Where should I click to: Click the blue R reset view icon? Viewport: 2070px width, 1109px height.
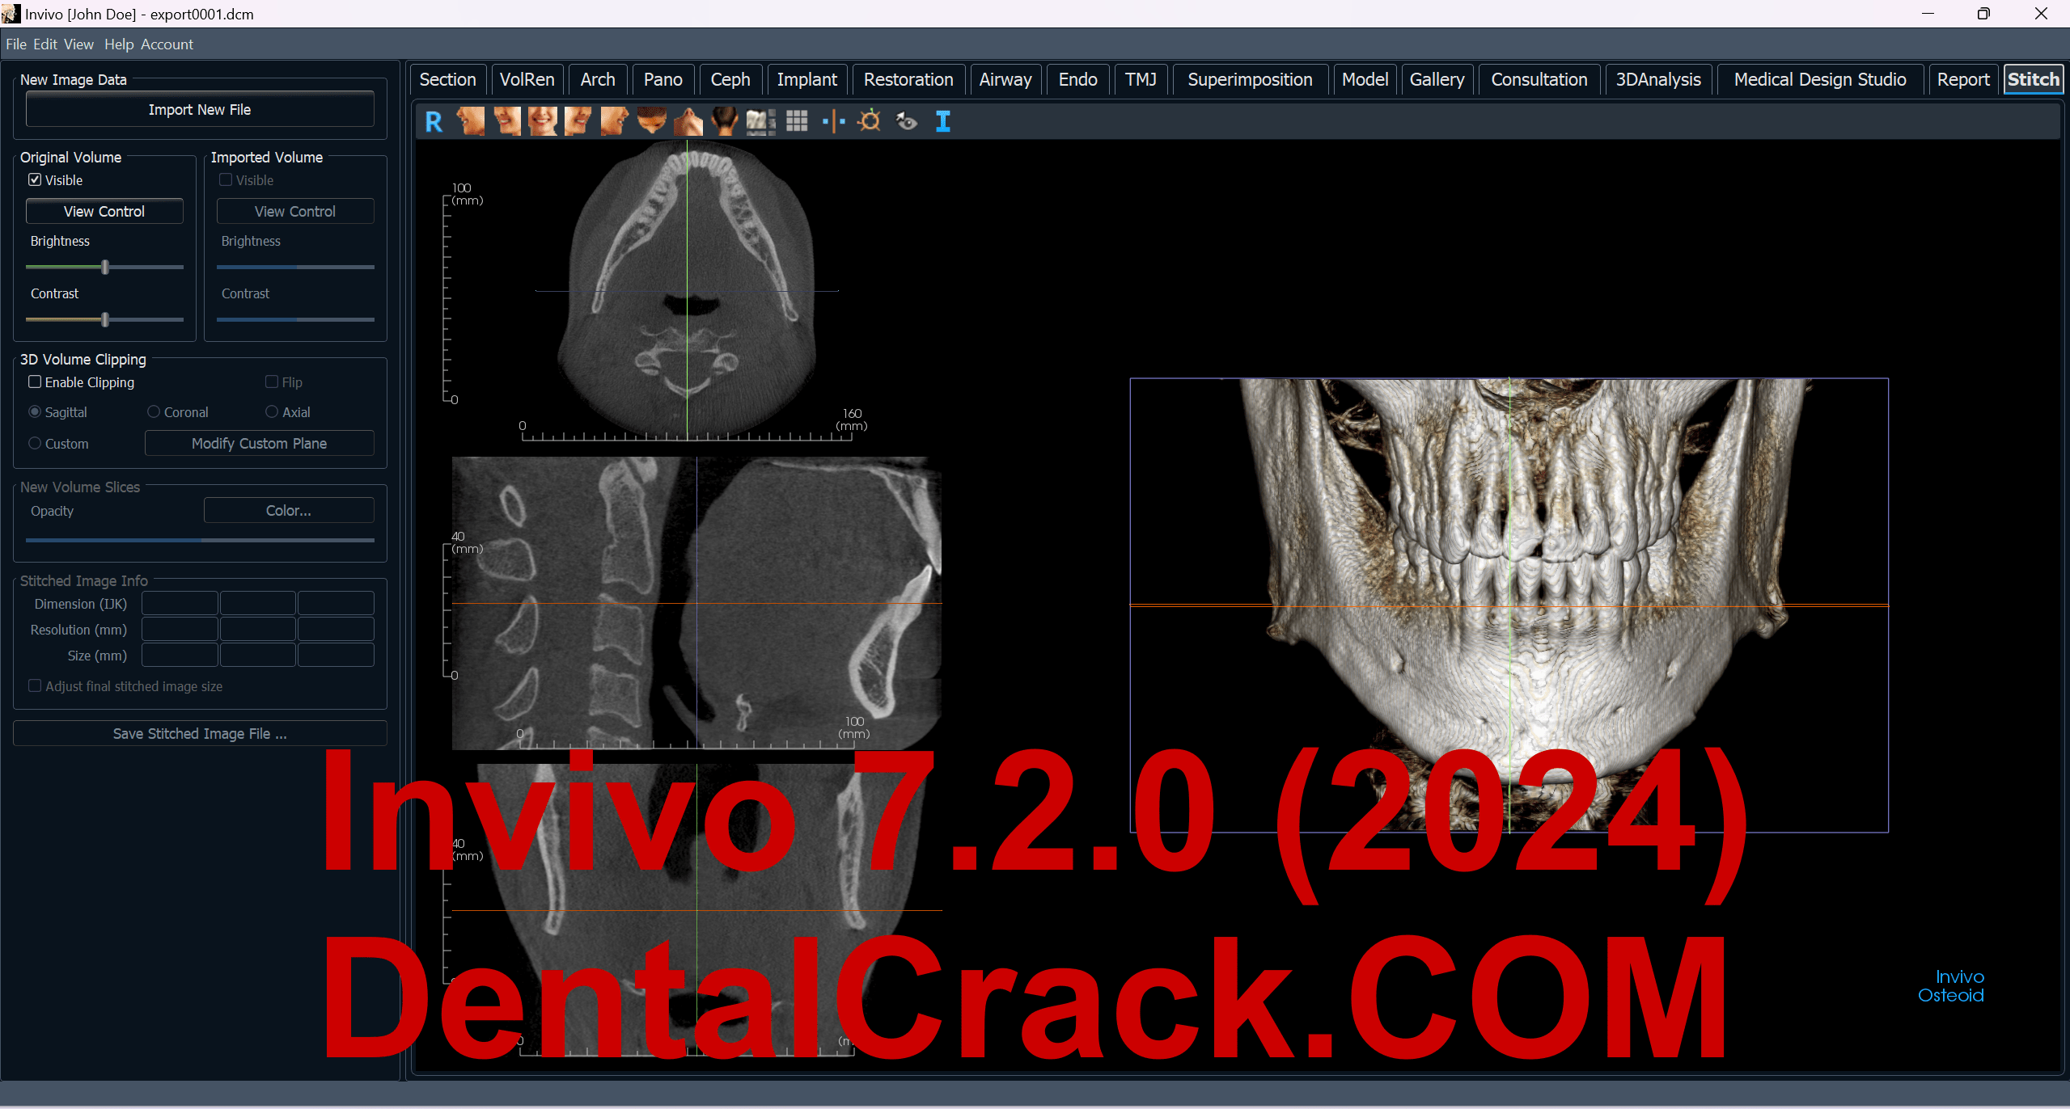coord(434,121)
